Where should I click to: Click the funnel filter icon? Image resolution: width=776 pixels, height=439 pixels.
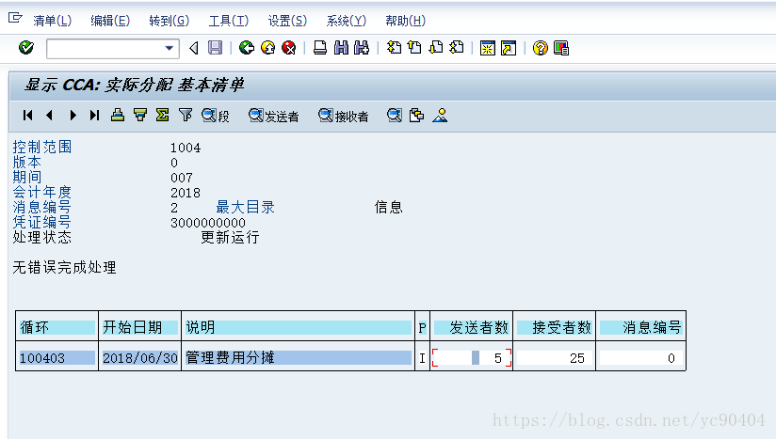(186, 115)
